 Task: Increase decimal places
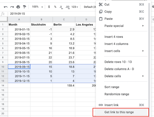click(x=68, y=7)
